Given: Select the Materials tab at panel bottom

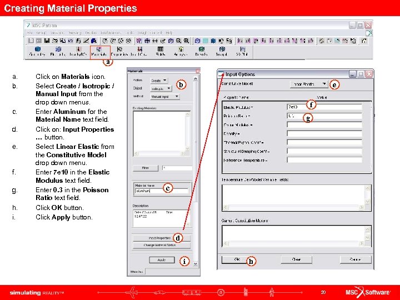Looking at the screenshot, I should (x=137, y=272).
